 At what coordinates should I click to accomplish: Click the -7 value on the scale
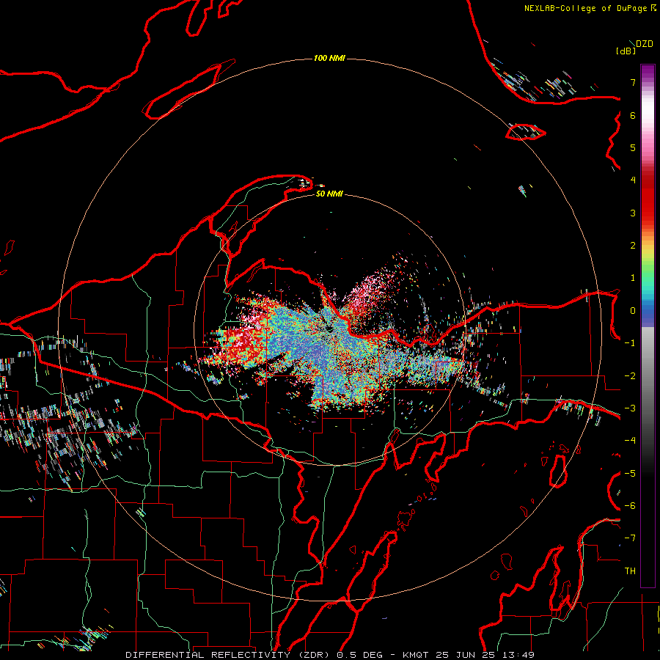(x=630, y=538)
